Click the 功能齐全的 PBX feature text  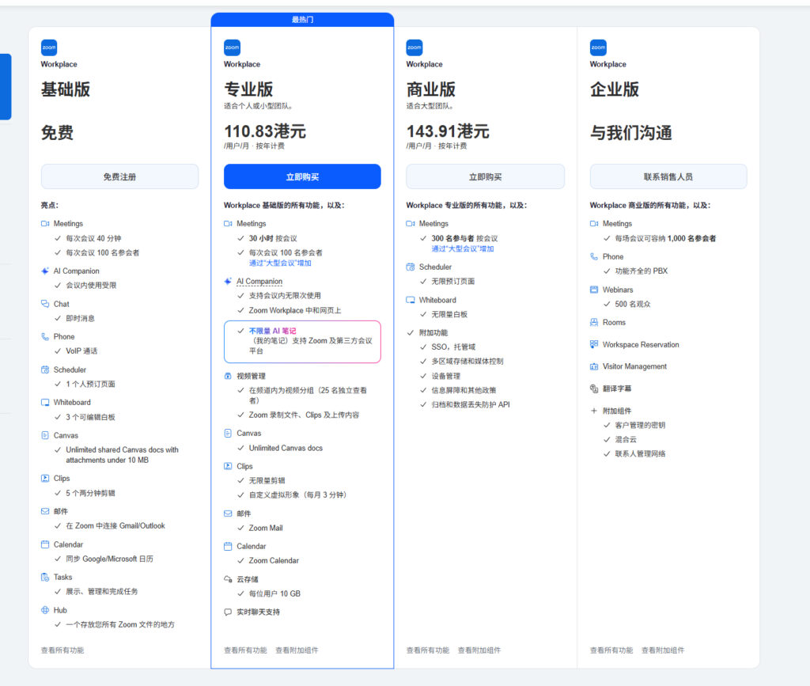click(x=641, y=271)
